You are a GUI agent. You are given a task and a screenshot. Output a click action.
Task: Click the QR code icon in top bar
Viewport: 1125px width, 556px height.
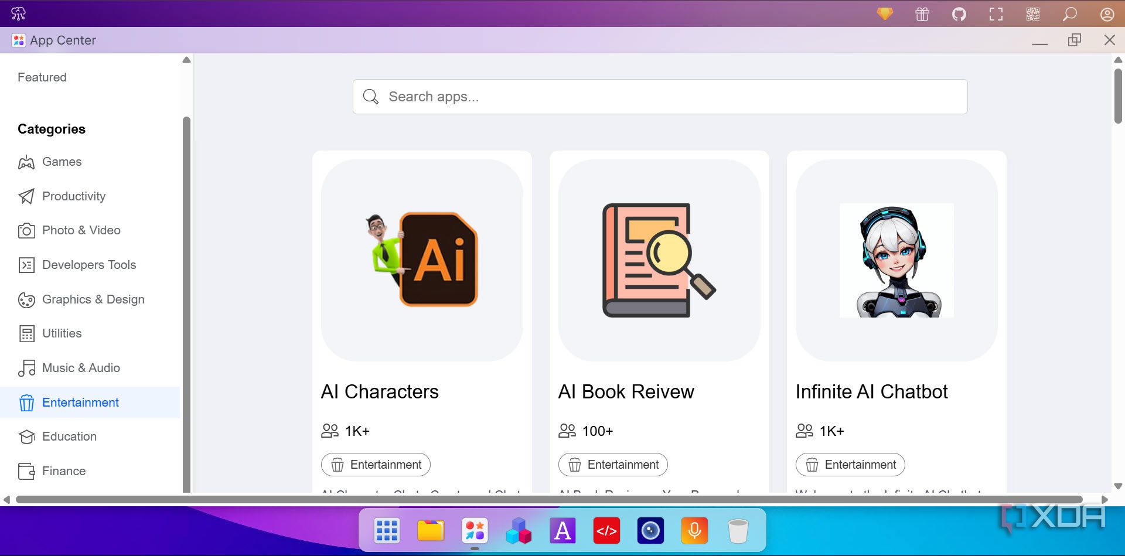pyautogui.click(x=1033, y=14)
